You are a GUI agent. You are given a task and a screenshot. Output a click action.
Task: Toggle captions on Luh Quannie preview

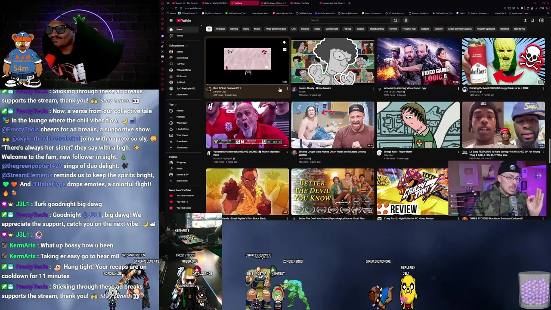(x=284, y=50)
